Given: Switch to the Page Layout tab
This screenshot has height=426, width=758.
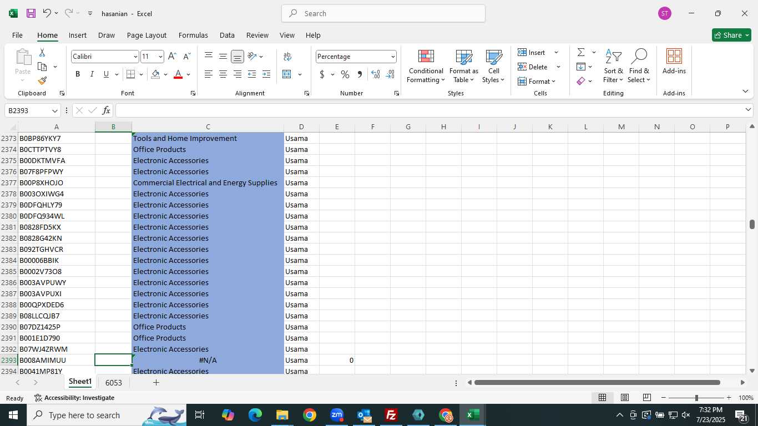Looking at the screenshot, I should [x=146, y=35].
